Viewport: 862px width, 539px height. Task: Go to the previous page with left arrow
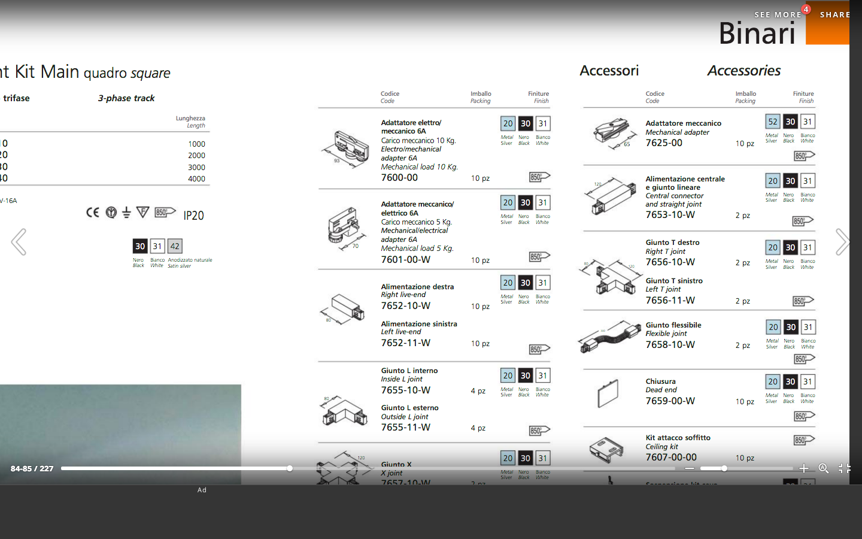(x=19, y=242)
